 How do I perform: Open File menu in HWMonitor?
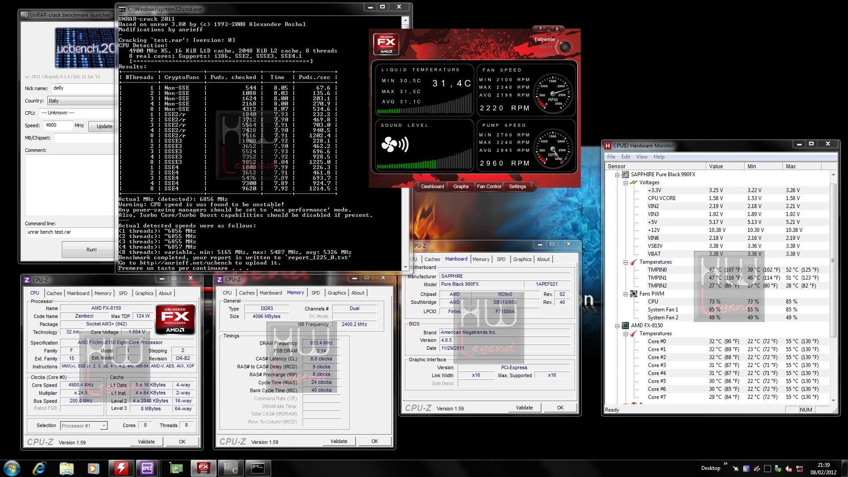click(x=611, y=157)
